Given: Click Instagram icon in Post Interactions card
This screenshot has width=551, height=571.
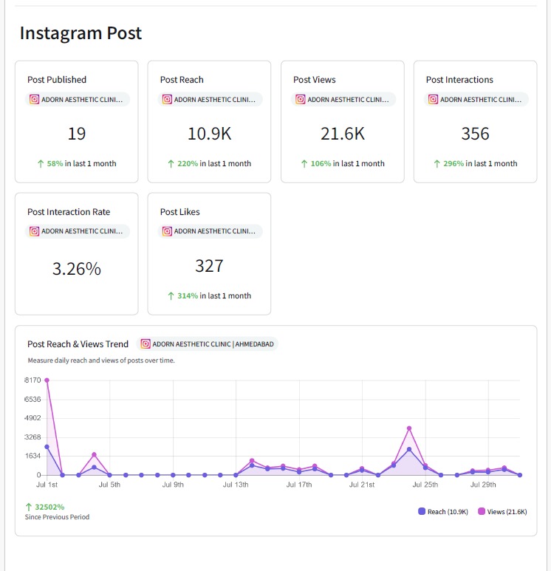Looking at the screenshot, I should point(433,100).
